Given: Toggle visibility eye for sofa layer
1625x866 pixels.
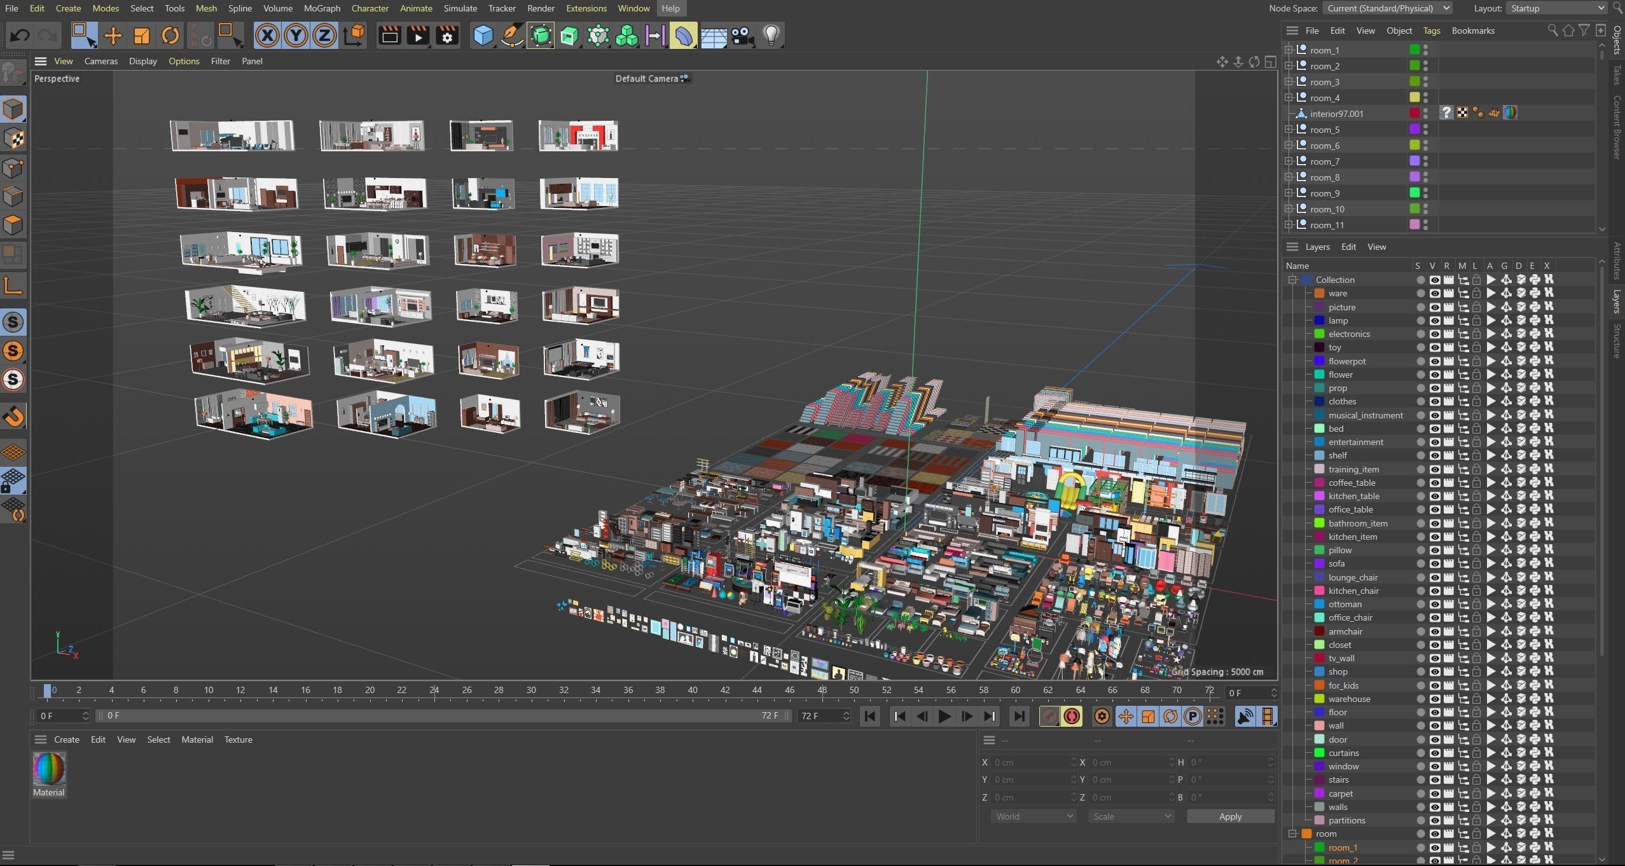Looking at the screenshot, I should 1435,564.
